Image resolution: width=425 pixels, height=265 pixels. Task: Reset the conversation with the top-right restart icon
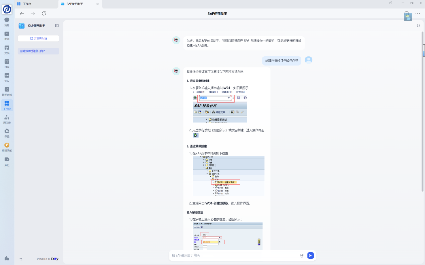pyautogui.click(x=418, y=26)
